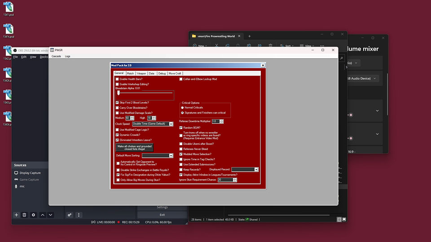
Task: Close the Mod Pack for 2.0 dialog
Action: (x=263, y=65)
